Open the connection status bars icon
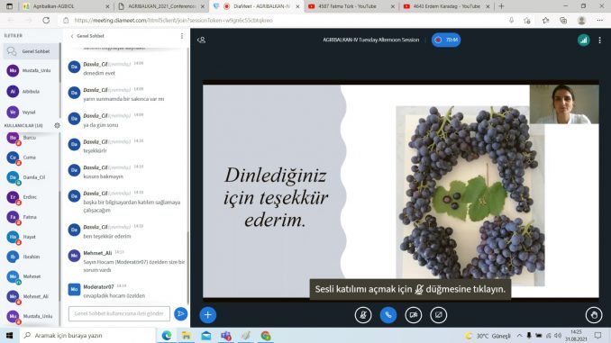This screenshot has height=343, width=611. [583, 40]
